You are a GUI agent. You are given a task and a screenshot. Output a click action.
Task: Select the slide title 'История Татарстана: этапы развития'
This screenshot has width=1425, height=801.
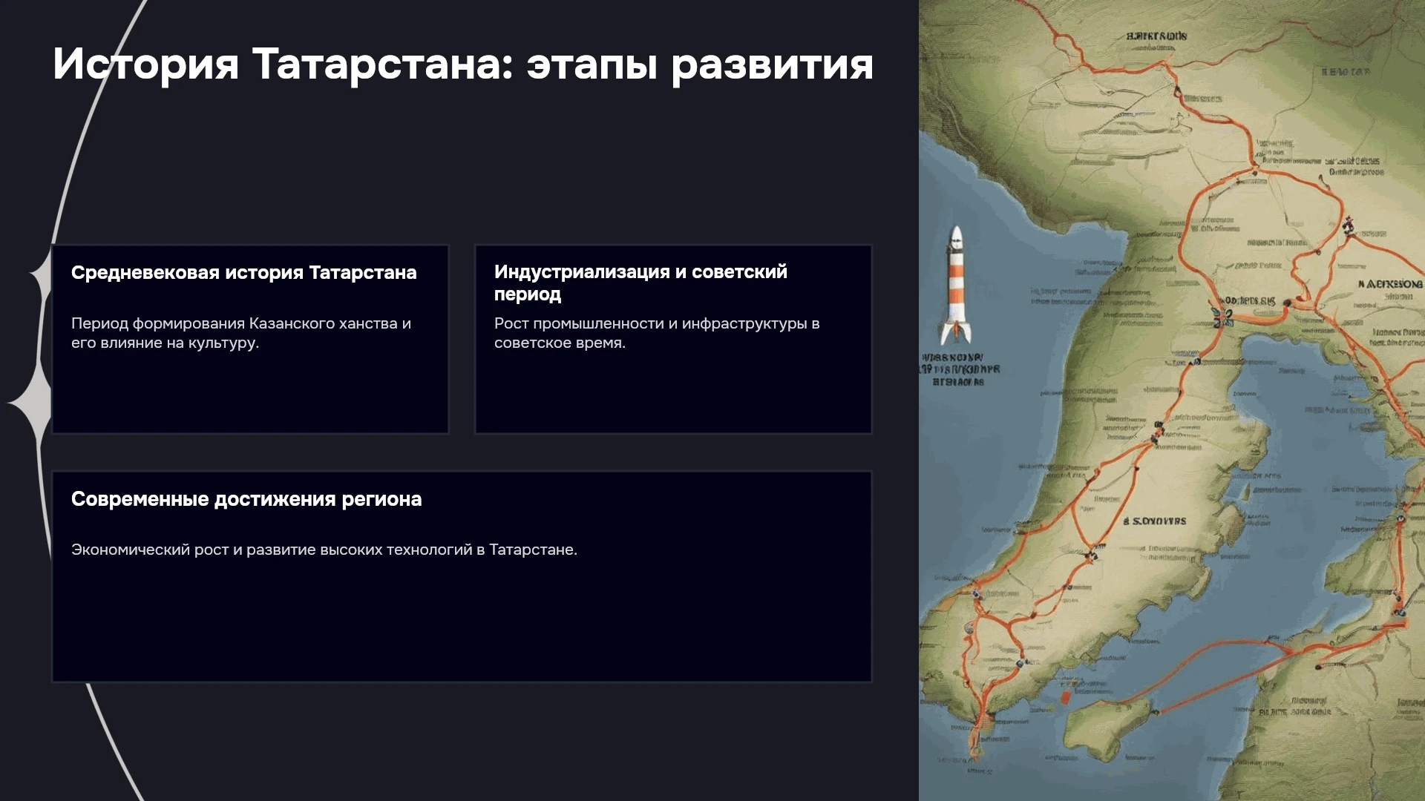[x=463, y=64]
